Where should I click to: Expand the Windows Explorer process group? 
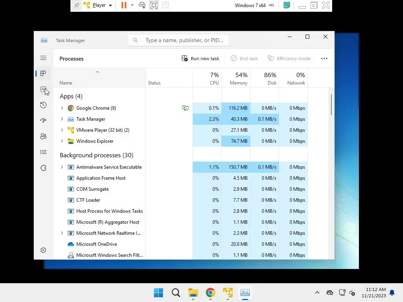(x=62, y=141)
